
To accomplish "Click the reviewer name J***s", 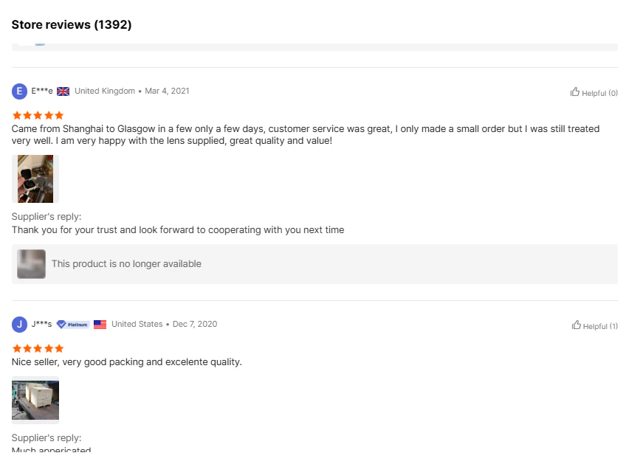I will 41,325.
